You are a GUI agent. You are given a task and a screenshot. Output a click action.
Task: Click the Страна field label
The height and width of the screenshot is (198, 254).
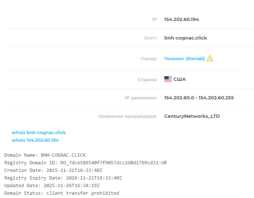[147, 79]
